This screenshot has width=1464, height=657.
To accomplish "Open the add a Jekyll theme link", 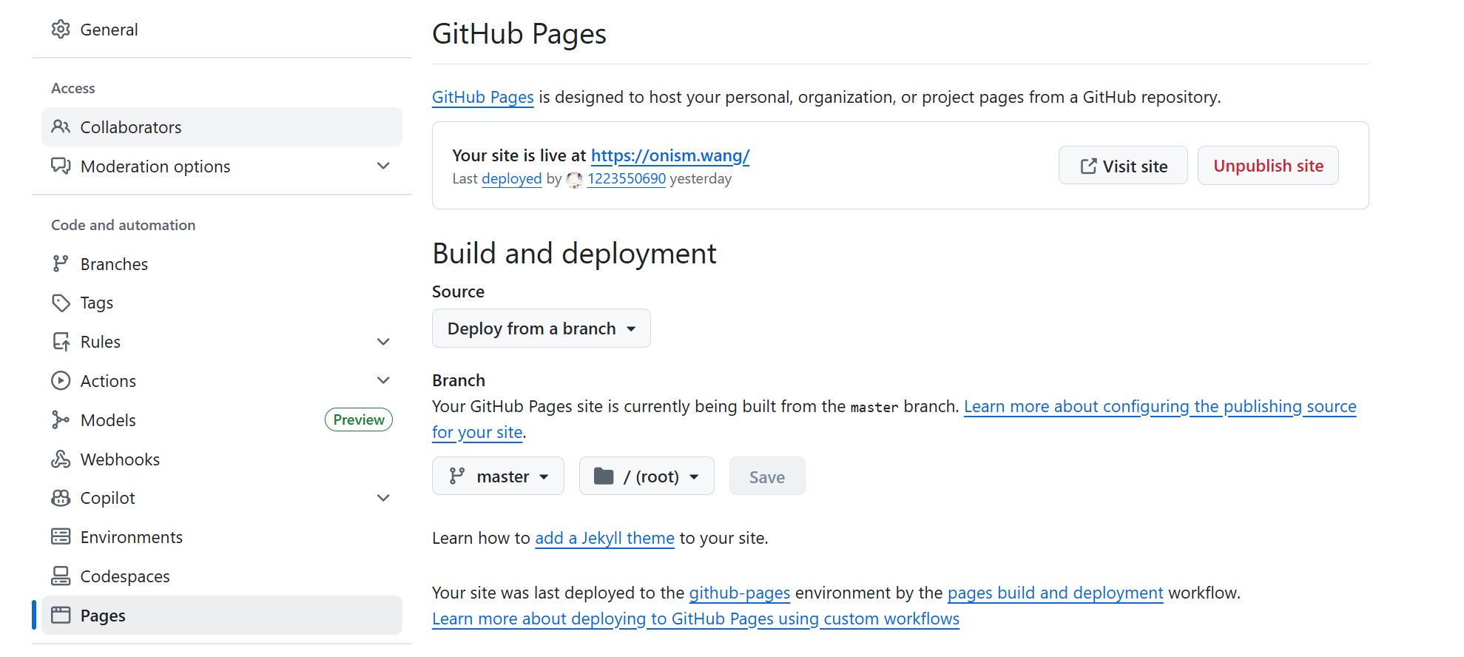I will click(x=604, y=539).
